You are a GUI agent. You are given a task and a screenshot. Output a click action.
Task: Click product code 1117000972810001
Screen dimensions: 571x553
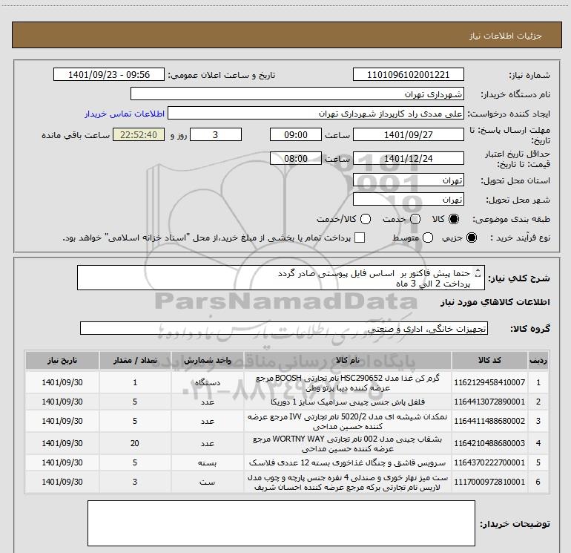pos(489,482)
